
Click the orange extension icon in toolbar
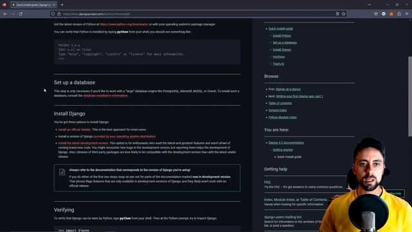tap(391, 14)
